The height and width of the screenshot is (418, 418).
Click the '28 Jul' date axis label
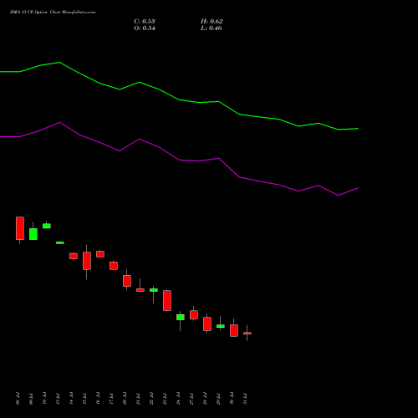coord(206,399)
